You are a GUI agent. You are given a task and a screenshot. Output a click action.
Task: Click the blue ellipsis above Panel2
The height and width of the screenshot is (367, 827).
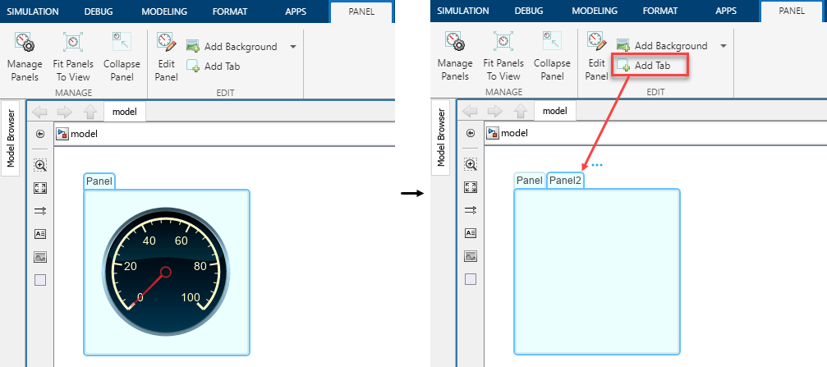[x=596, y=165]
